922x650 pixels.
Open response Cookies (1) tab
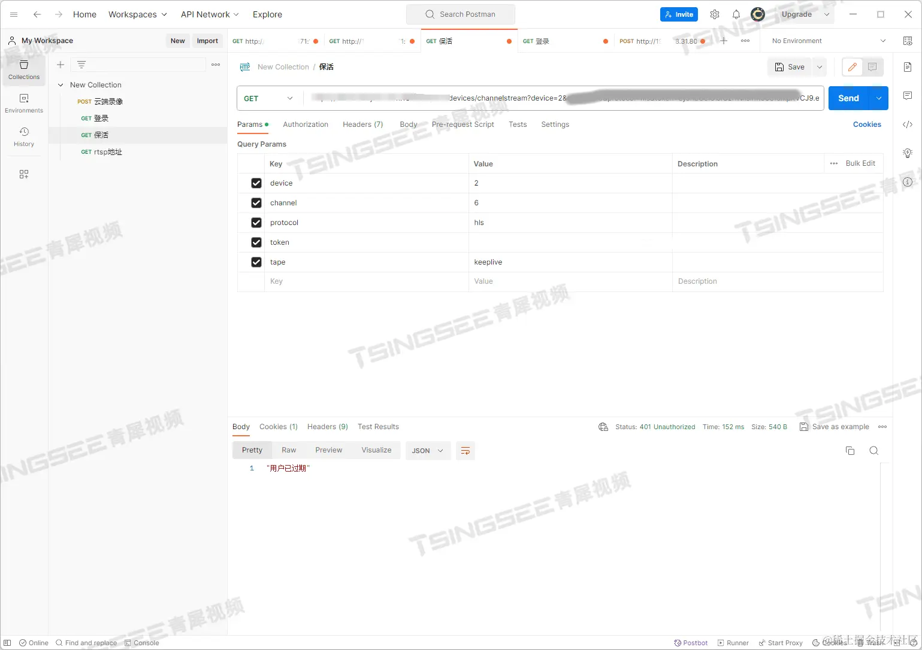(279, 427)
